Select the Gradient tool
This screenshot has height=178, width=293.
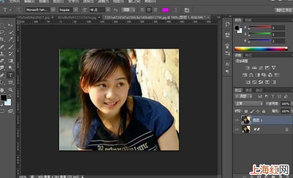point(10,61)
